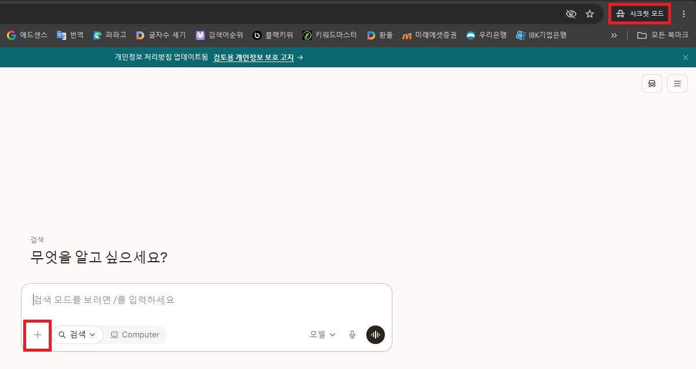Open 우리은행 bookmark
The width and height of the screenshot is (696, 369).
(x=486, y=35)
